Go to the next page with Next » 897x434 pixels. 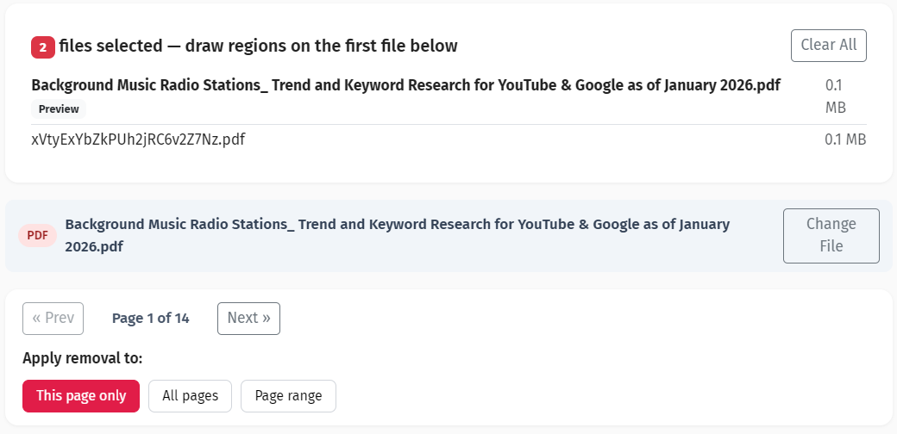[x=248, y=318]
